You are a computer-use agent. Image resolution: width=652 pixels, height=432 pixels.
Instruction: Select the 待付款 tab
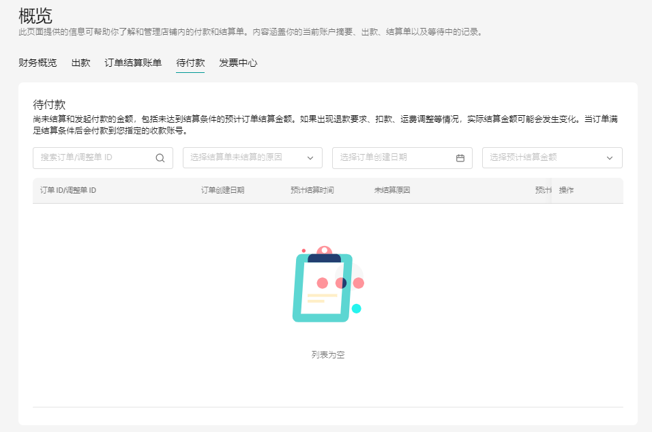point(190,63)
